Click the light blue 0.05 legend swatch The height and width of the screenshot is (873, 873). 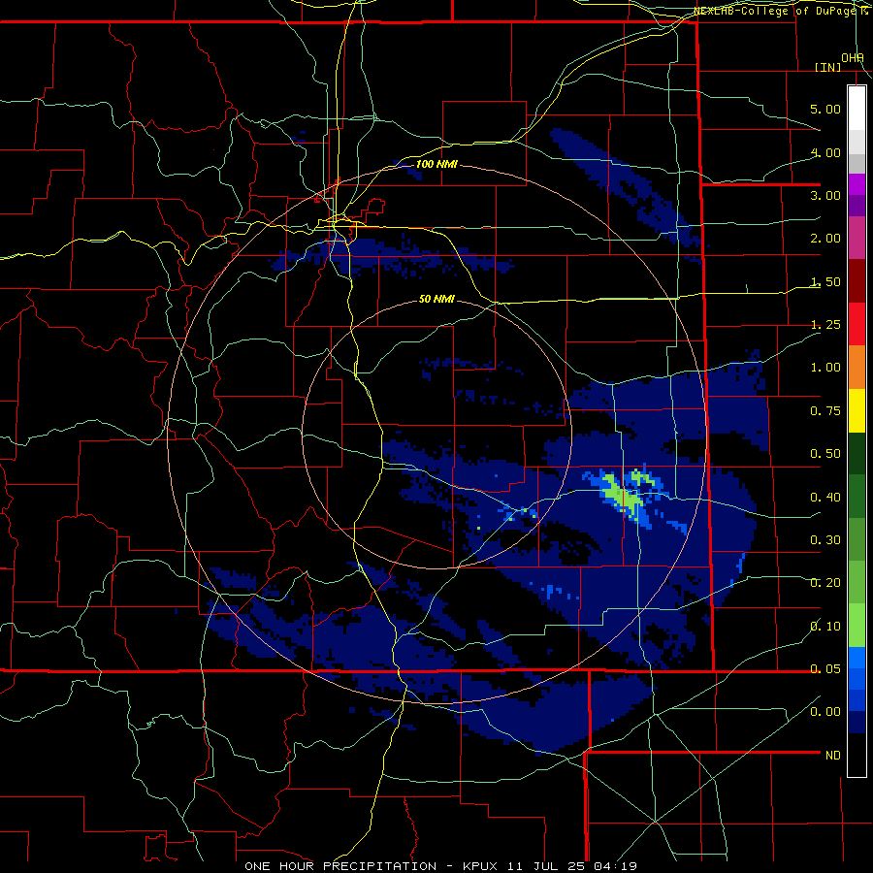tap(857, 658)
